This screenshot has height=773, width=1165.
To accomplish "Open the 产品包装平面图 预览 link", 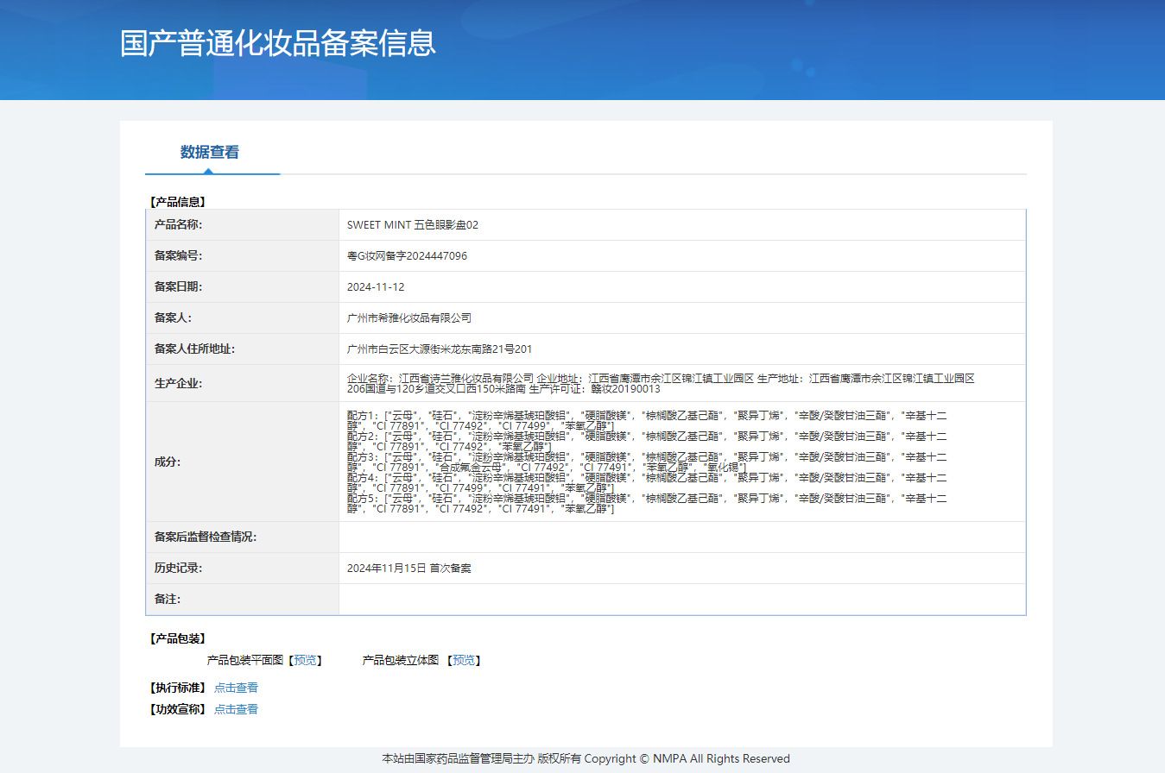I will (305, 660).
